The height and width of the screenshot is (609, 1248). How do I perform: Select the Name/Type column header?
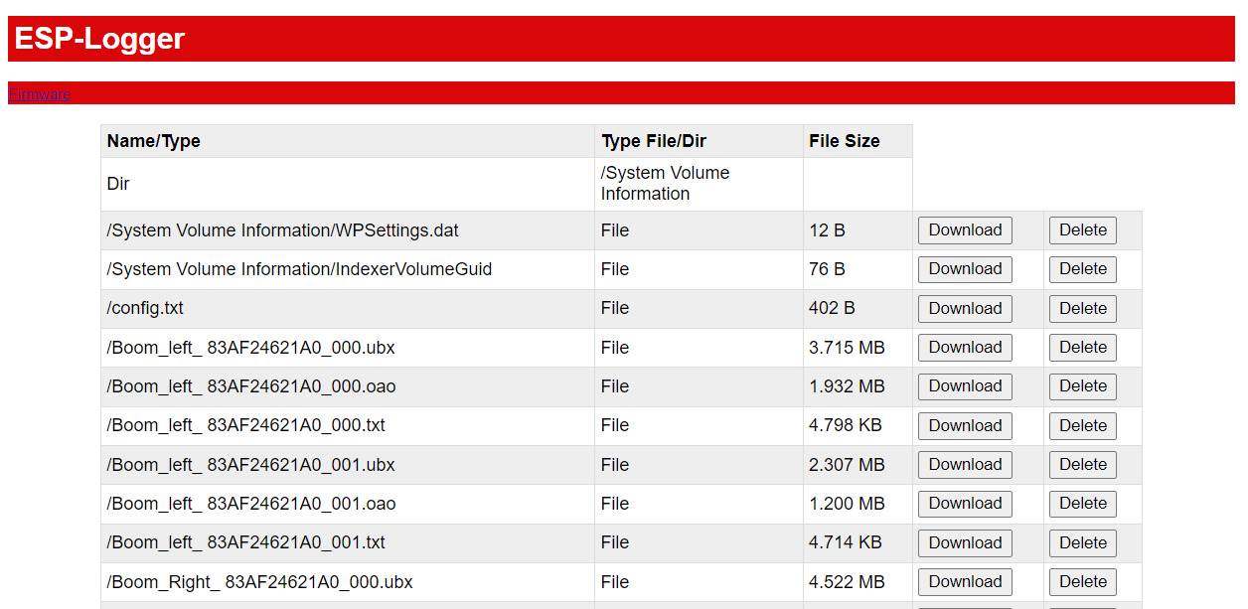[x=153, y=140]
